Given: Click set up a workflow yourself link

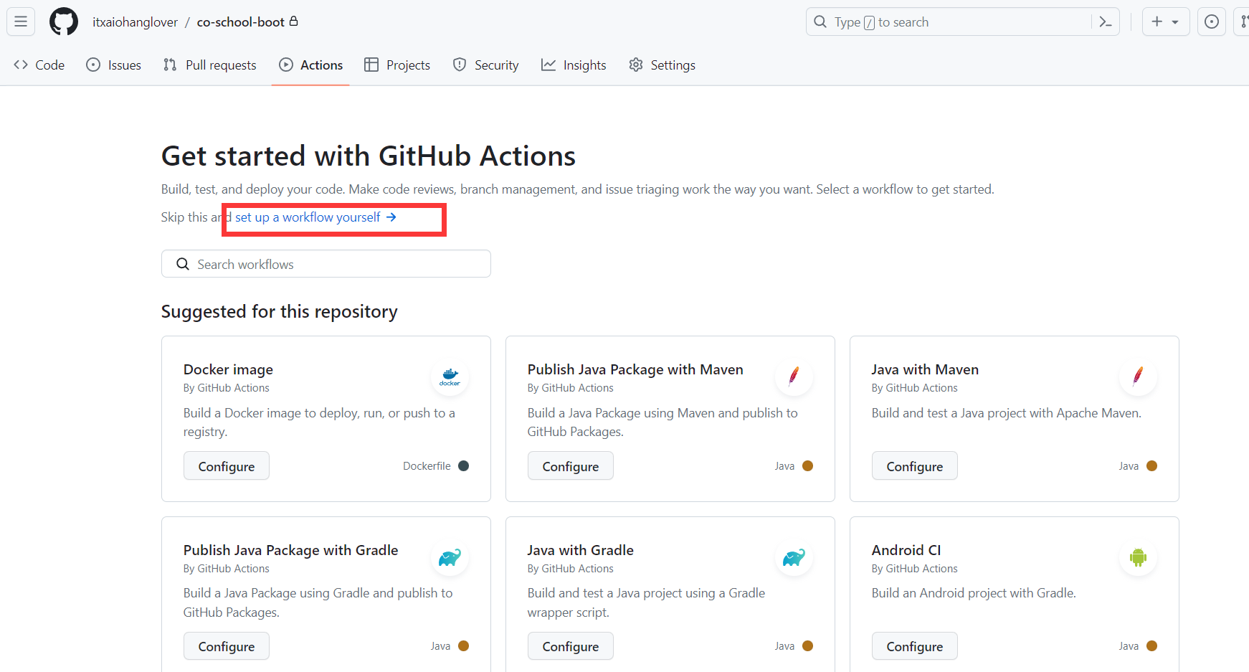Looking at the screenshot, I should point(315,217).
